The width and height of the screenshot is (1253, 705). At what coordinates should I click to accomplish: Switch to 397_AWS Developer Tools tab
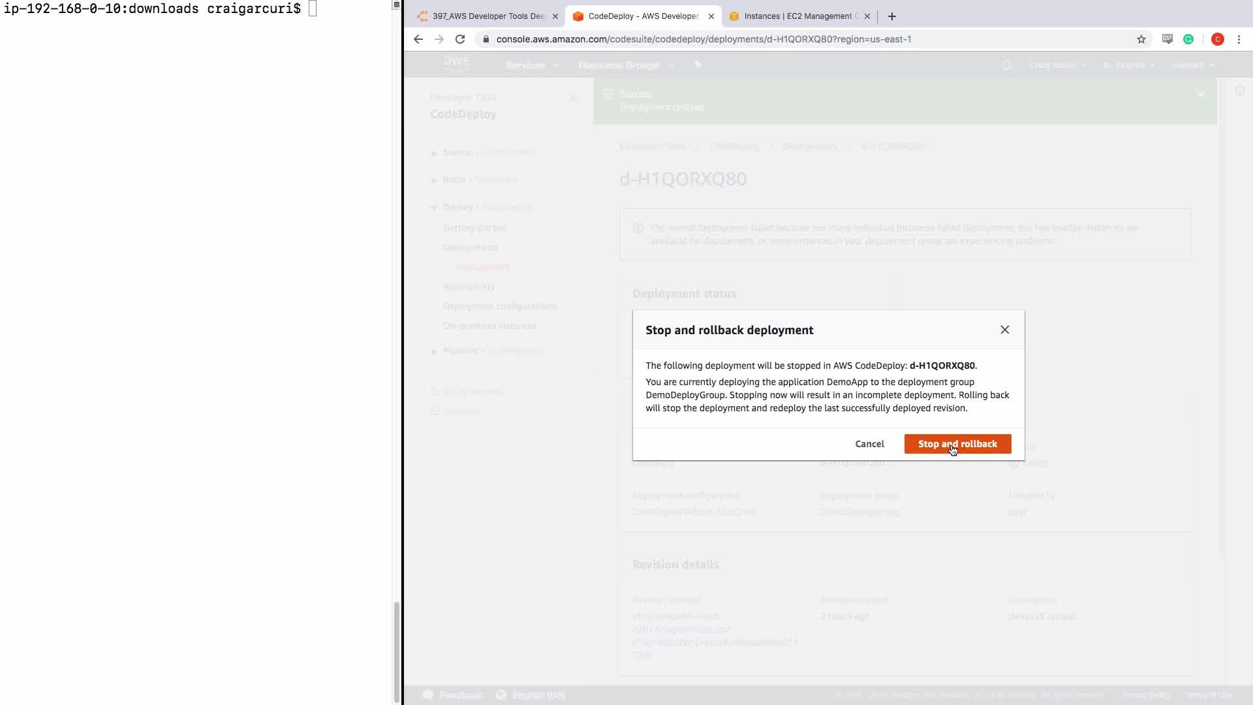(x=488, y=16)
